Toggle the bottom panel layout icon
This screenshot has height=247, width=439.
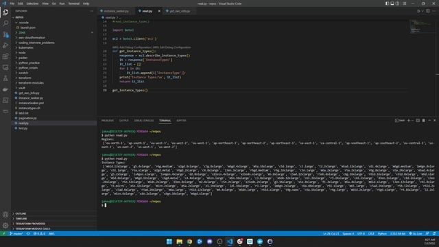(x=392, y=3)
